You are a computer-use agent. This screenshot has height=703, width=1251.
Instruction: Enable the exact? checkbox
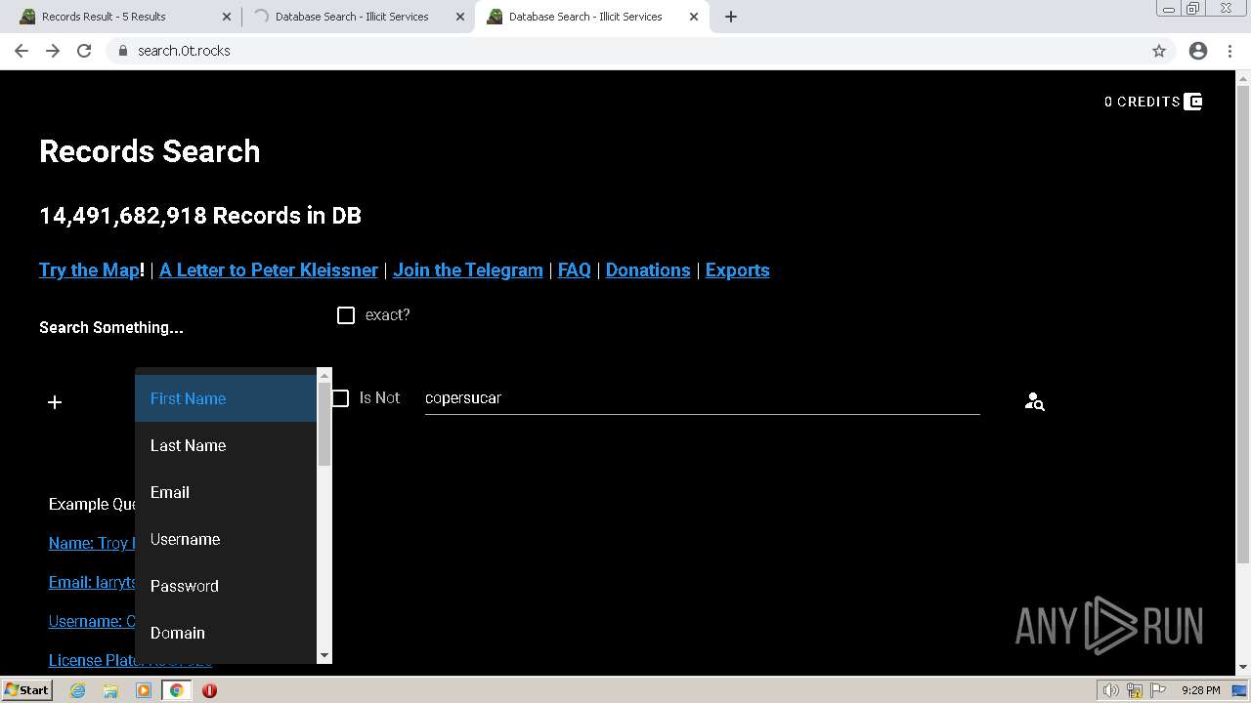pos(346,315)
